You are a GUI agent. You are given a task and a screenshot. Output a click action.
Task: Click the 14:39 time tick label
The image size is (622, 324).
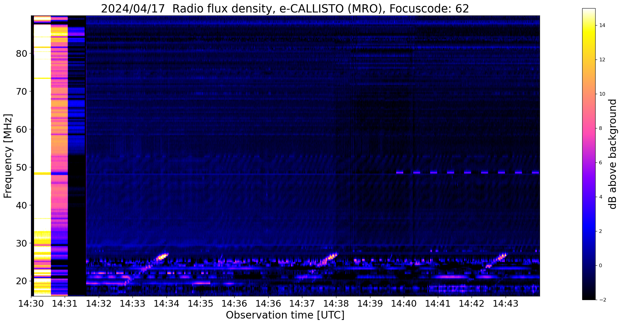click(x=370, y=303)
